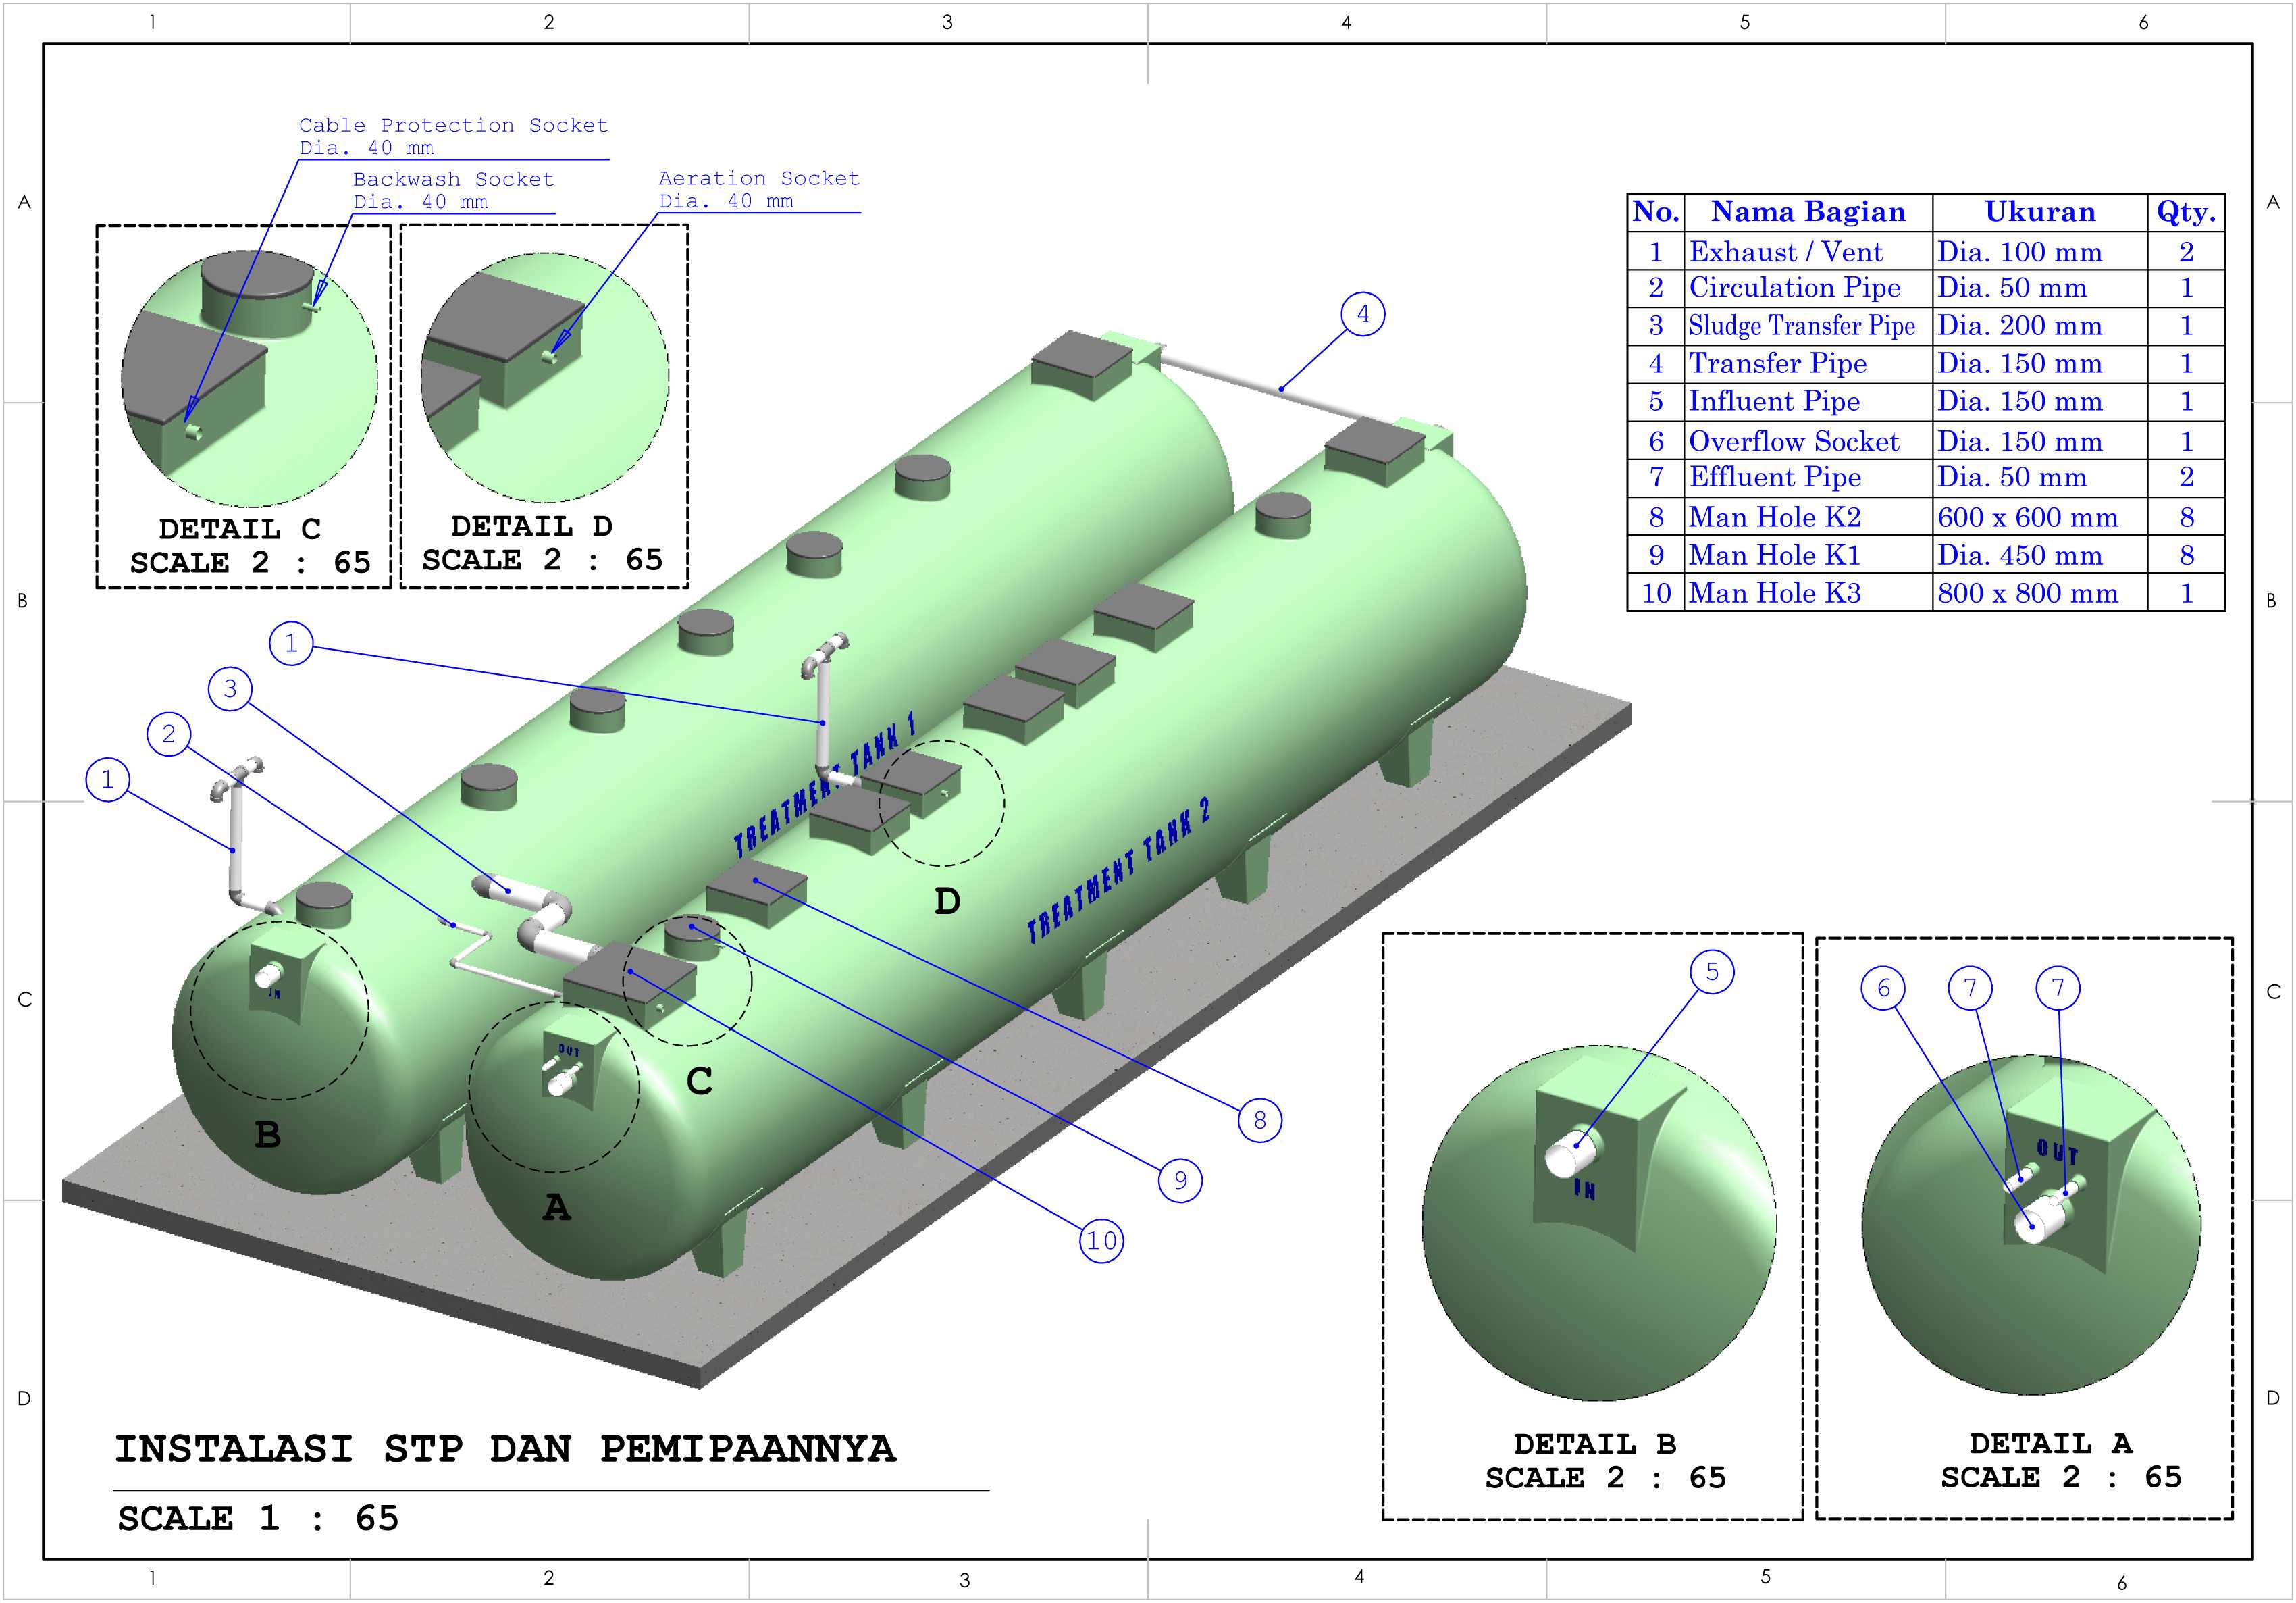This screenshot has width=2296, height=1603.
Task: Select the "DETAIL A" view title
Action: [2051, 1443]
